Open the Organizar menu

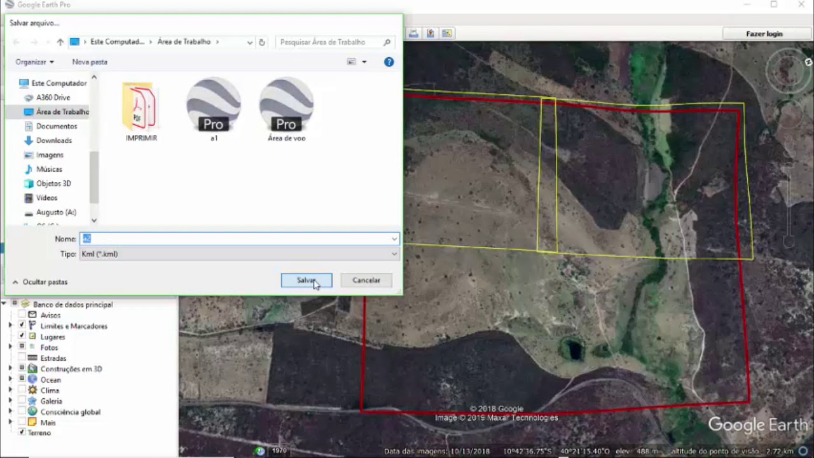35,62
